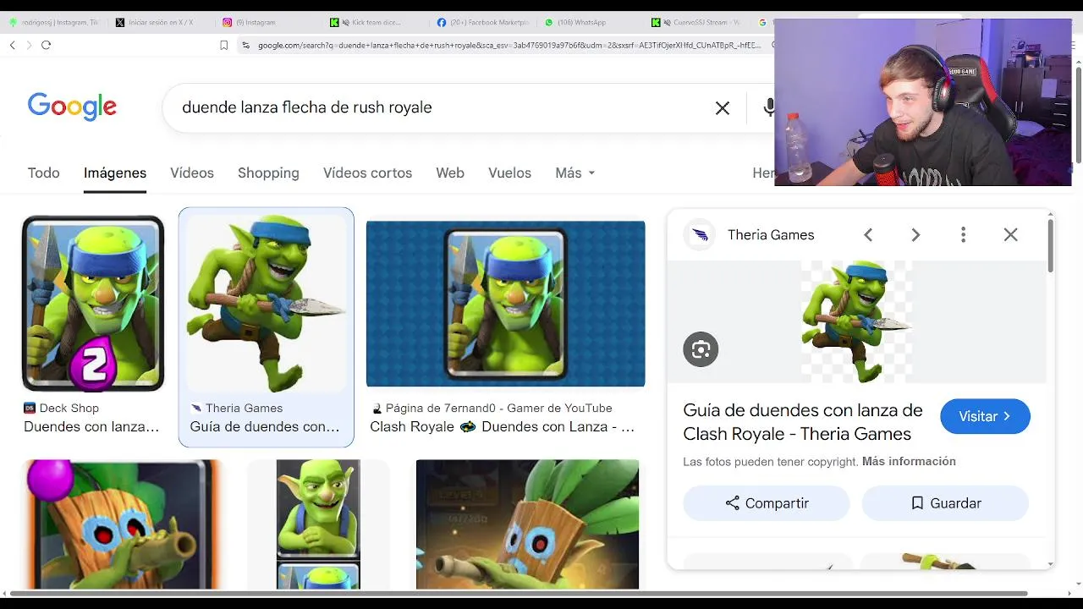Select the Imágenes search filter
This screenshot has width=1083, height=609.
[x=115, y=173]
